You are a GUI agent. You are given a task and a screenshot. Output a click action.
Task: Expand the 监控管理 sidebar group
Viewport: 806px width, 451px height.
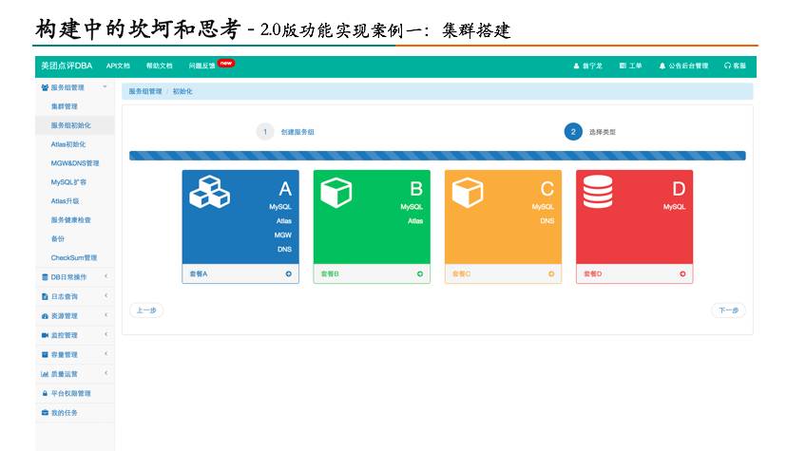click(x=106, y=334)
